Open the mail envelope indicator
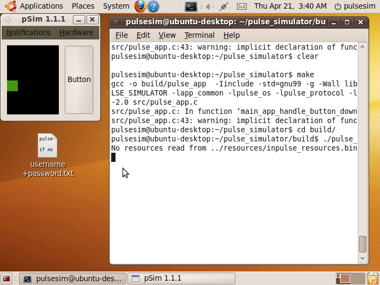380x285 pixels. [x=242, y=6]
